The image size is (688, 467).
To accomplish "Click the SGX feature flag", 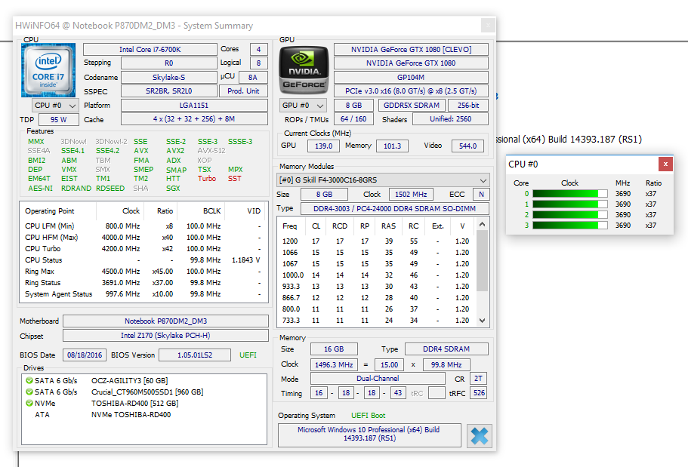I will coord(173,189).
